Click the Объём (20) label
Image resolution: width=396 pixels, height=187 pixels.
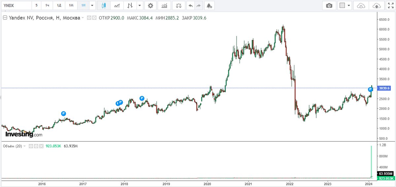pos(12,146)
